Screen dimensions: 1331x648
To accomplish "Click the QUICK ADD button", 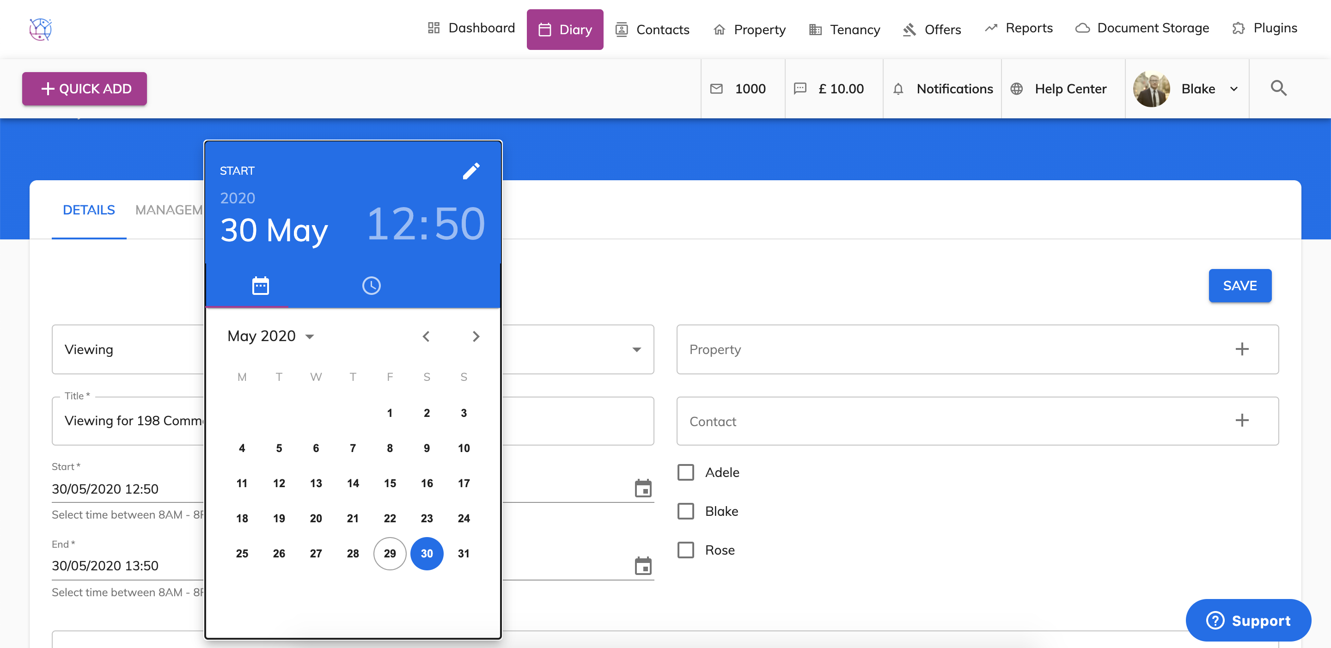I will point(84,89).
